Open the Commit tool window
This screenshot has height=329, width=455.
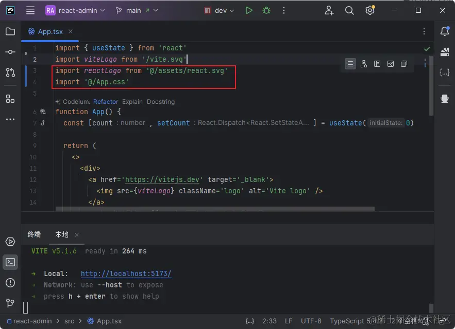click(x=10, y=52)
